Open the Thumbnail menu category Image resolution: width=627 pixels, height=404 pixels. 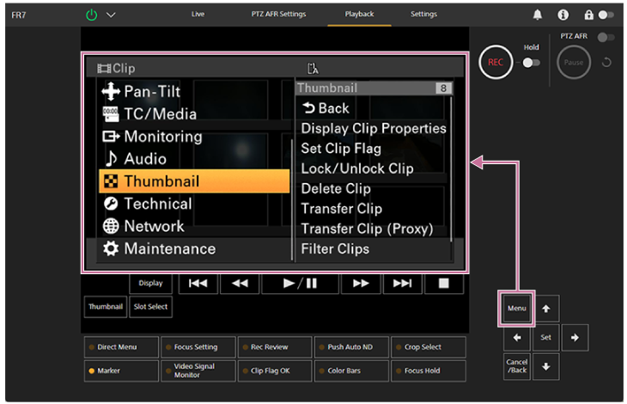[x=194, y=181]
